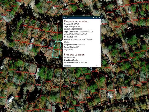Click the Property Information heading
Image resolution: width=149 pixels, height=112 pixels.
coord(76,21)
